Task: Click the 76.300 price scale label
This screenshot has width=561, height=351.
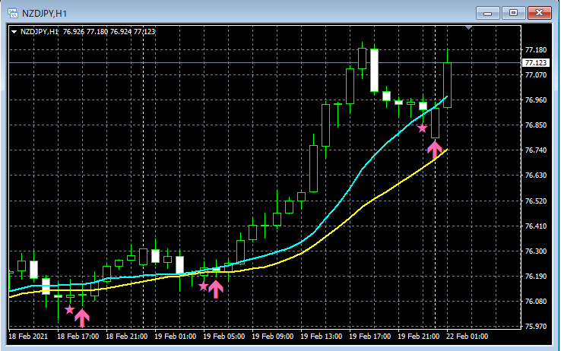Action: [536, 251]
